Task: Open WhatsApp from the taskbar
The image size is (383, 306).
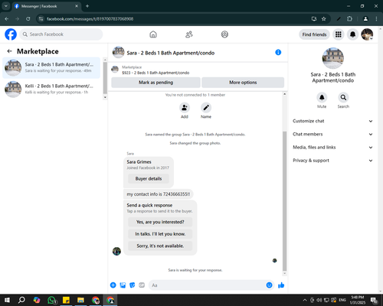Action: coord(52,300)
